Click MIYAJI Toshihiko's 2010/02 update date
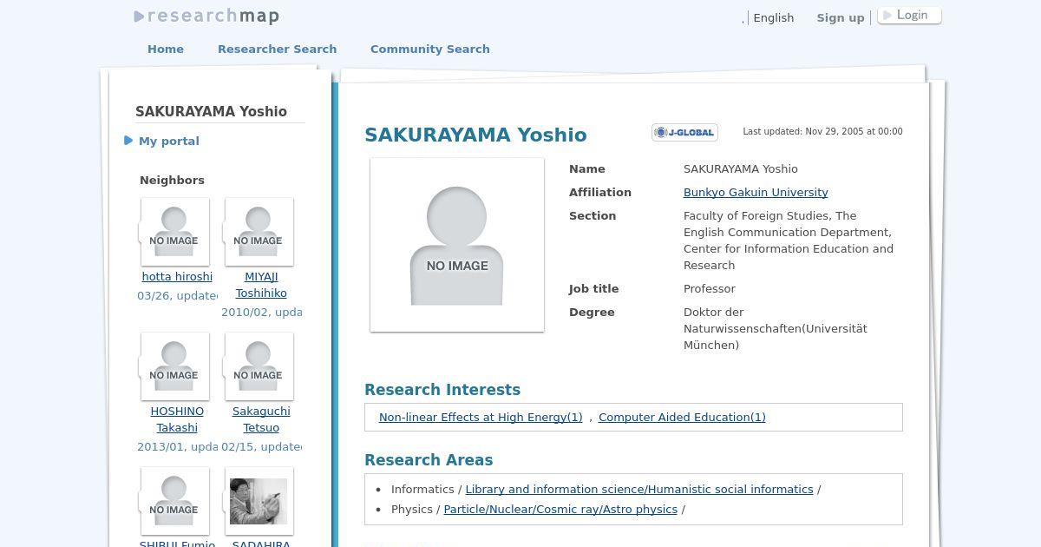 point(261,313)
